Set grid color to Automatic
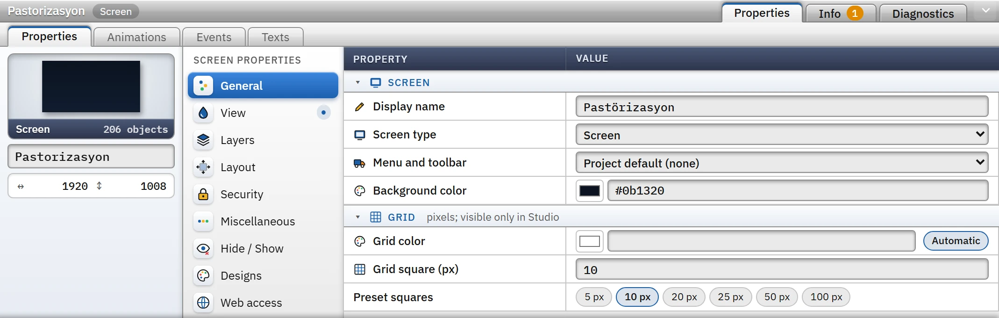 coord(956,241)
